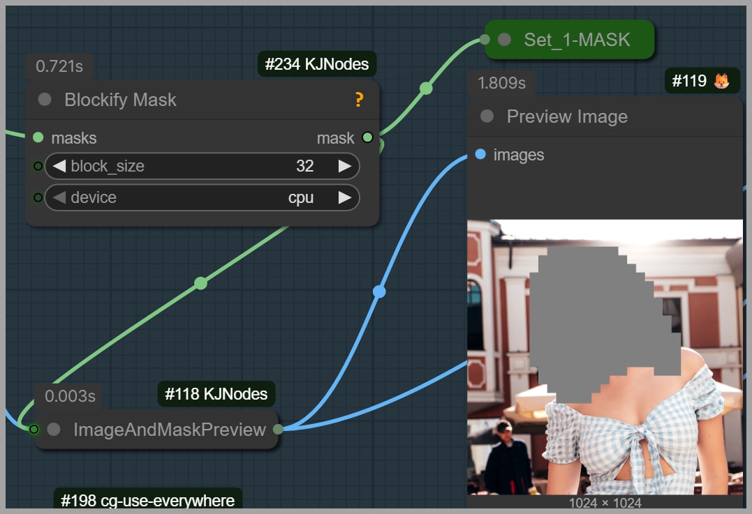Open the masked preview image thumbnail
The height and width of the screenshot is (514, 752).
605,356
